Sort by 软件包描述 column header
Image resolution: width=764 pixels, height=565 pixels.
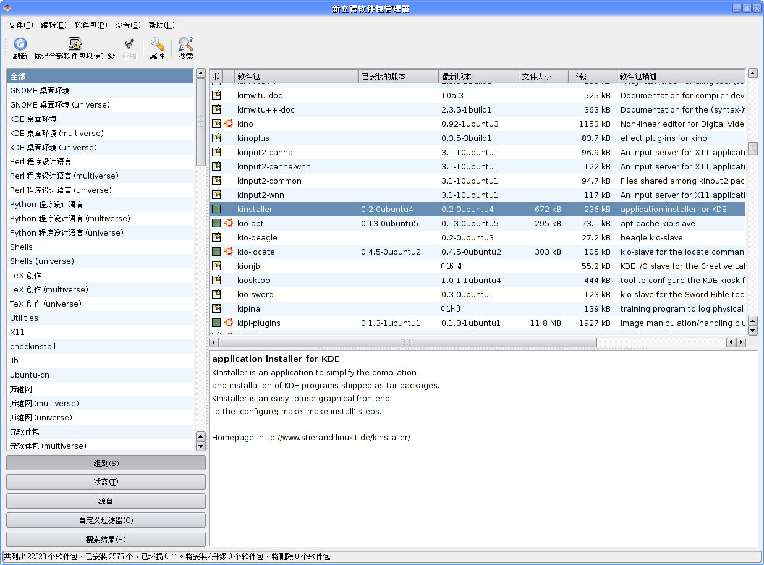pyautogui.click(x=681, y=77)
